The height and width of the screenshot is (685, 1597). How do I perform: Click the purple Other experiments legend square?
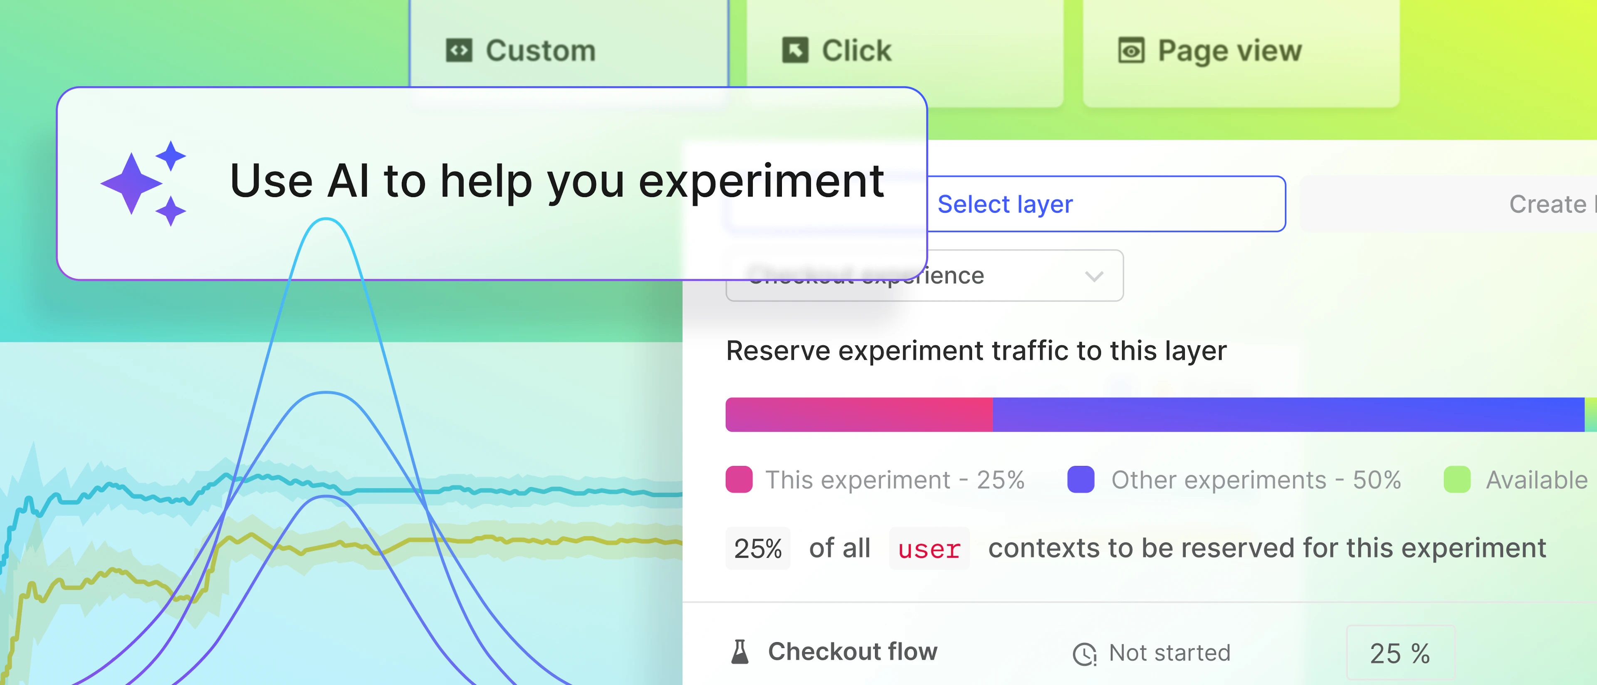(x=1081, y=479)
